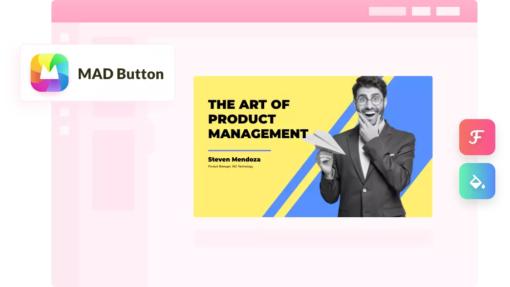Click the rightmost placeholder button in top bar
Viewport: 510px width, 287px height.
point(447,11)
